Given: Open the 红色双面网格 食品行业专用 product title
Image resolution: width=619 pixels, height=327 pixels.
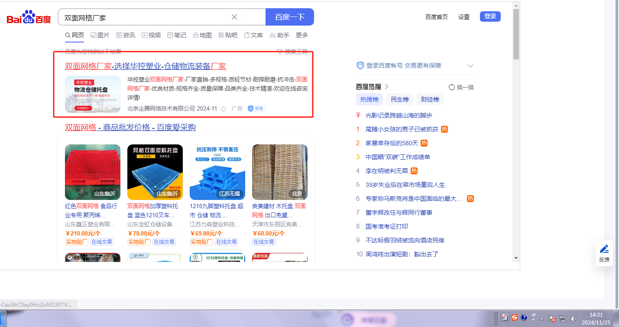Looking at the screenshot, I should coord(91,210).
